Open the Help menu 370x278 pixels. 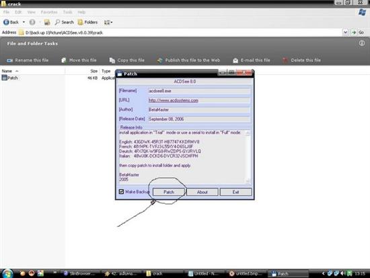[x=81, y=12]
